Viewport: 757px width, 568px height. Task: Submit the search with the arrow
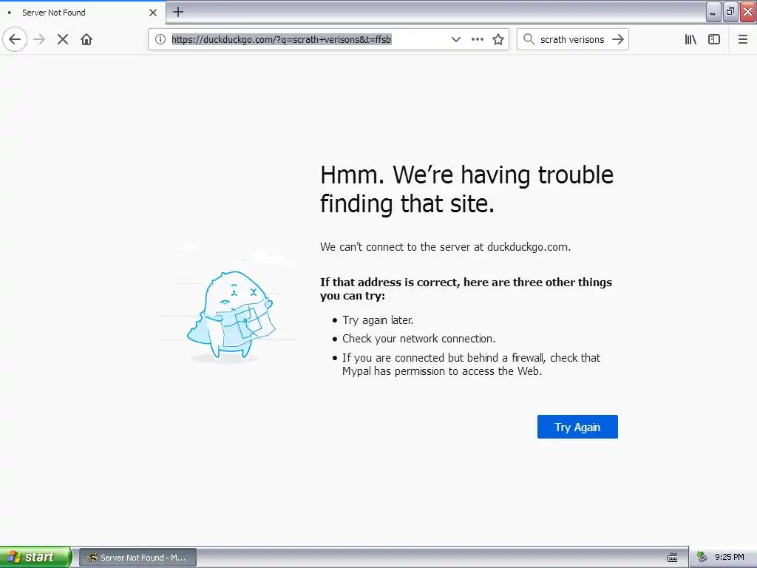coord(618,39)
